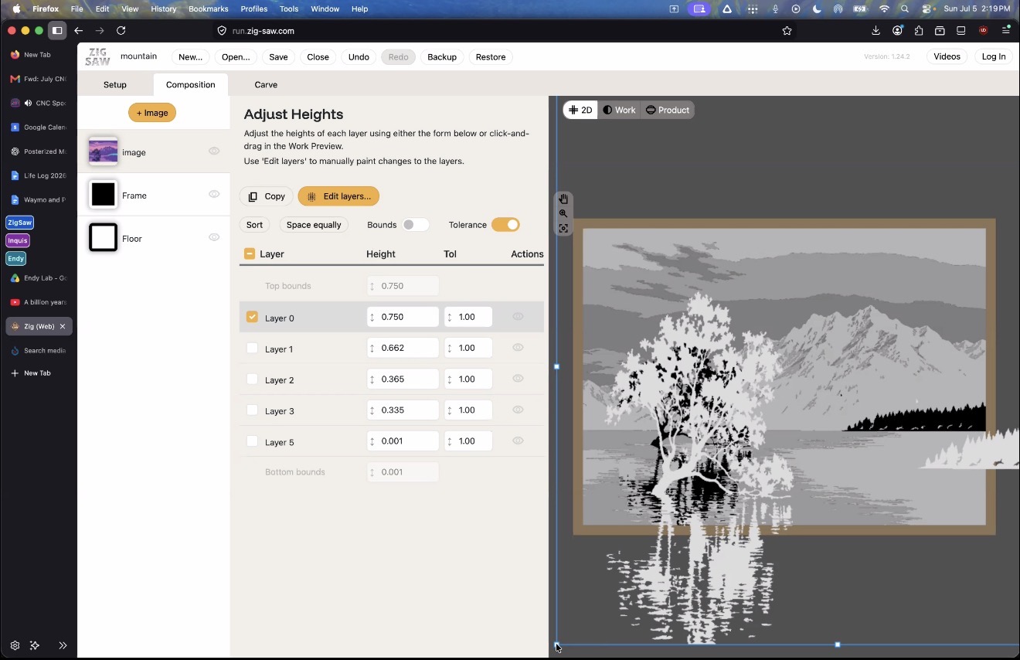1020x660 pixels.
Task: Select the Composition tab
Action: [x=191, y=84]
